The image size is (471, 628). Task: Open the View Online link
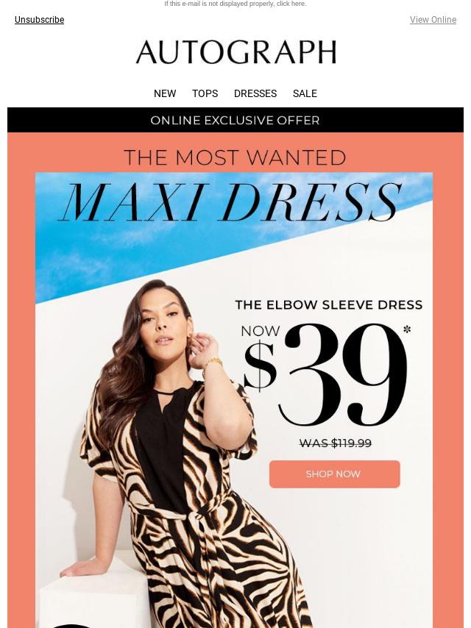tap(433, 20)
